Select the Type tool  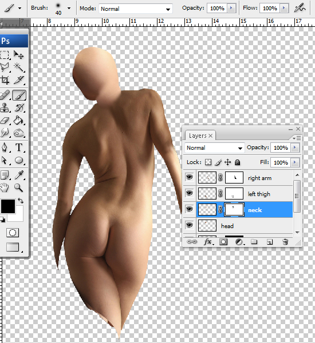19,147
